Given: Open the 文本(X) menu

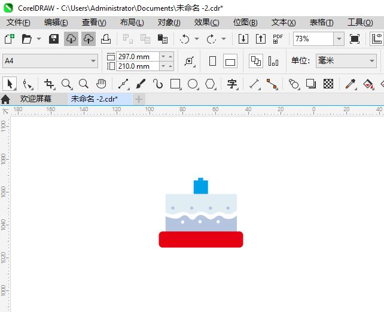Looking at the screenshot, I should (284, 23).
